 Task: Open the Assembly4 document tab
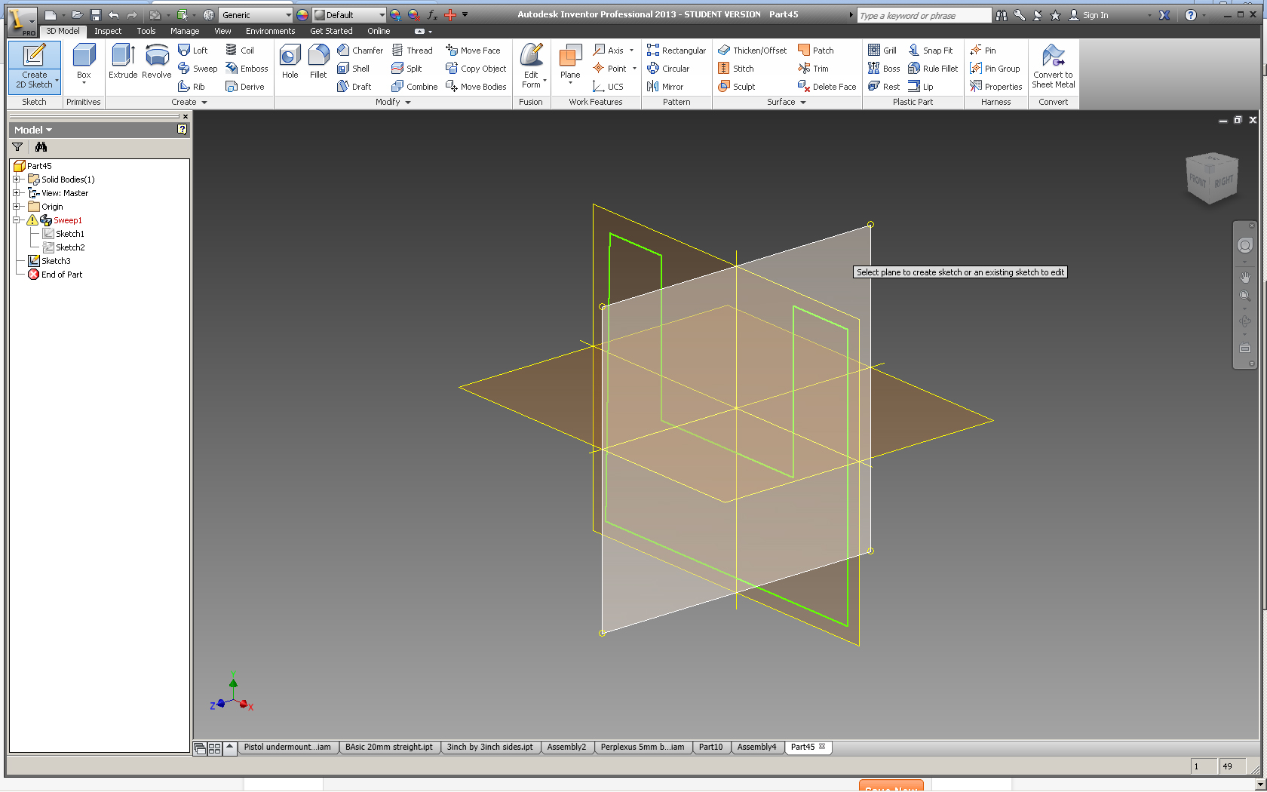756,747
